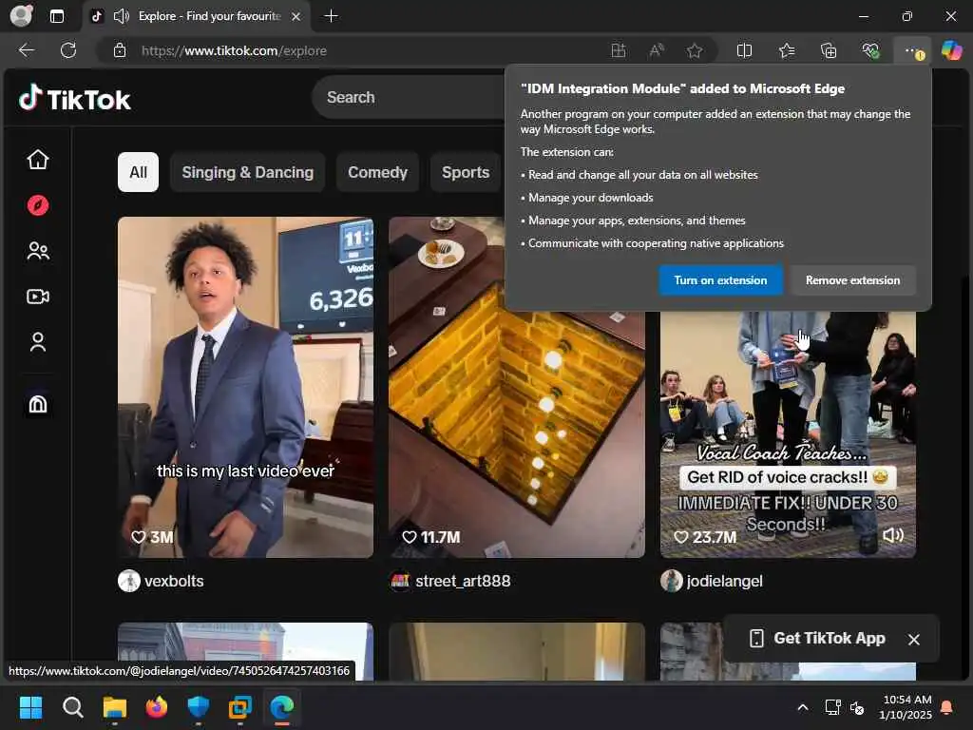Dismiss the Get TikTok App banner
Screen dimensions: 973x730
(x=913, y=639)
